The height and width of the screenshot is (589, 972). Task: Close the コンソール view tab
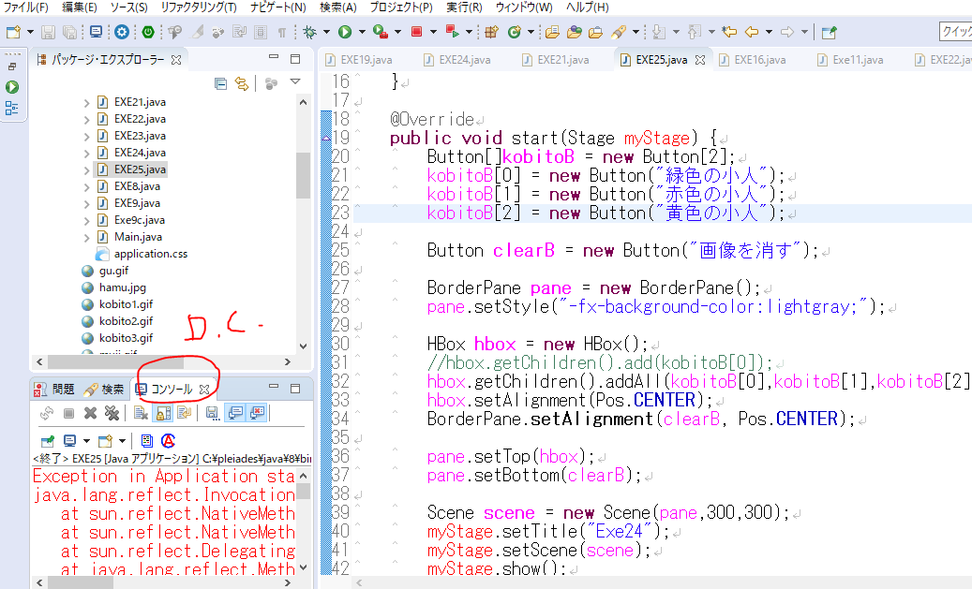pos(204,390)
